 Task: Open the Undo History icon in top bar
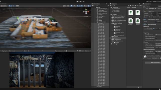pyautogui.click(x=147, y=1)
